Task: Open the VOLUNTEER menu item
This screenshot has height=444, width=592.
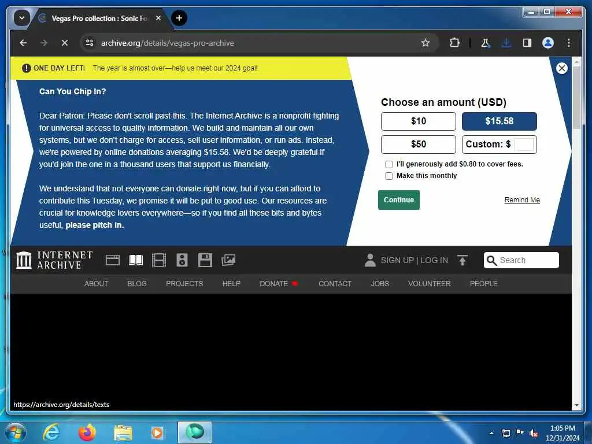Action: click(430, 283)
